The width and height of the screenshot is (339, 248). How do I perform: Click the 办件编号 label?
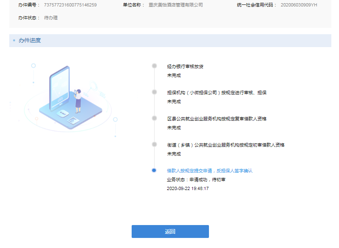tap(29, 5)
